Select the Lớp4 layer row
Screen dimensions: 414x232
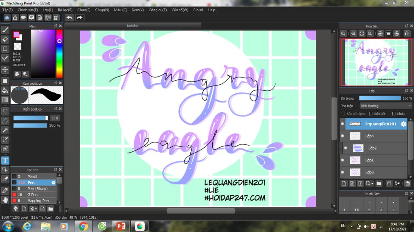coord(374,136)
